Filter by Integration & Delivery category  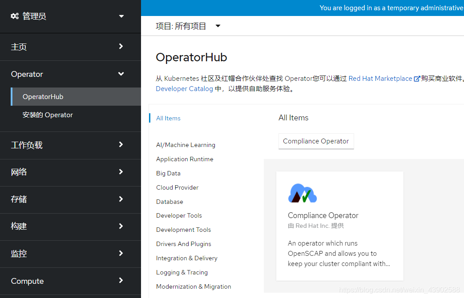(187, 258)
